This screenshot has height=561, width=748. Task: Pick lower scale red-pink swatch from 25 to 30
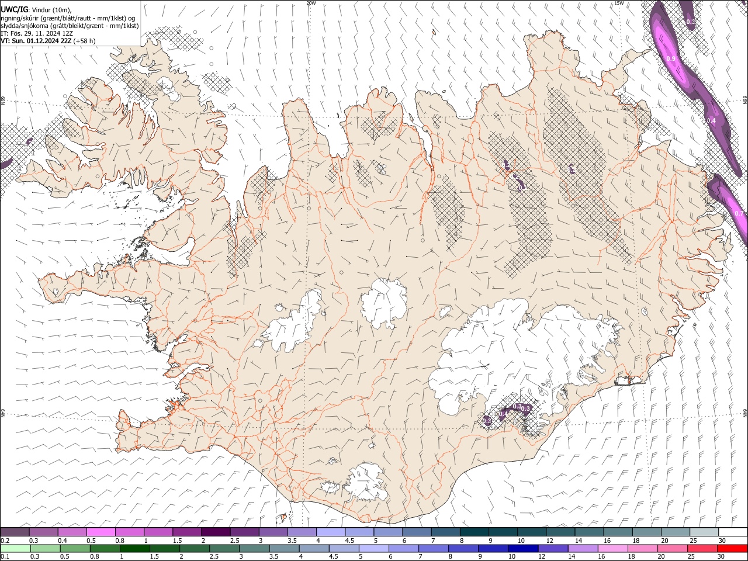click(x=702, y=548)
